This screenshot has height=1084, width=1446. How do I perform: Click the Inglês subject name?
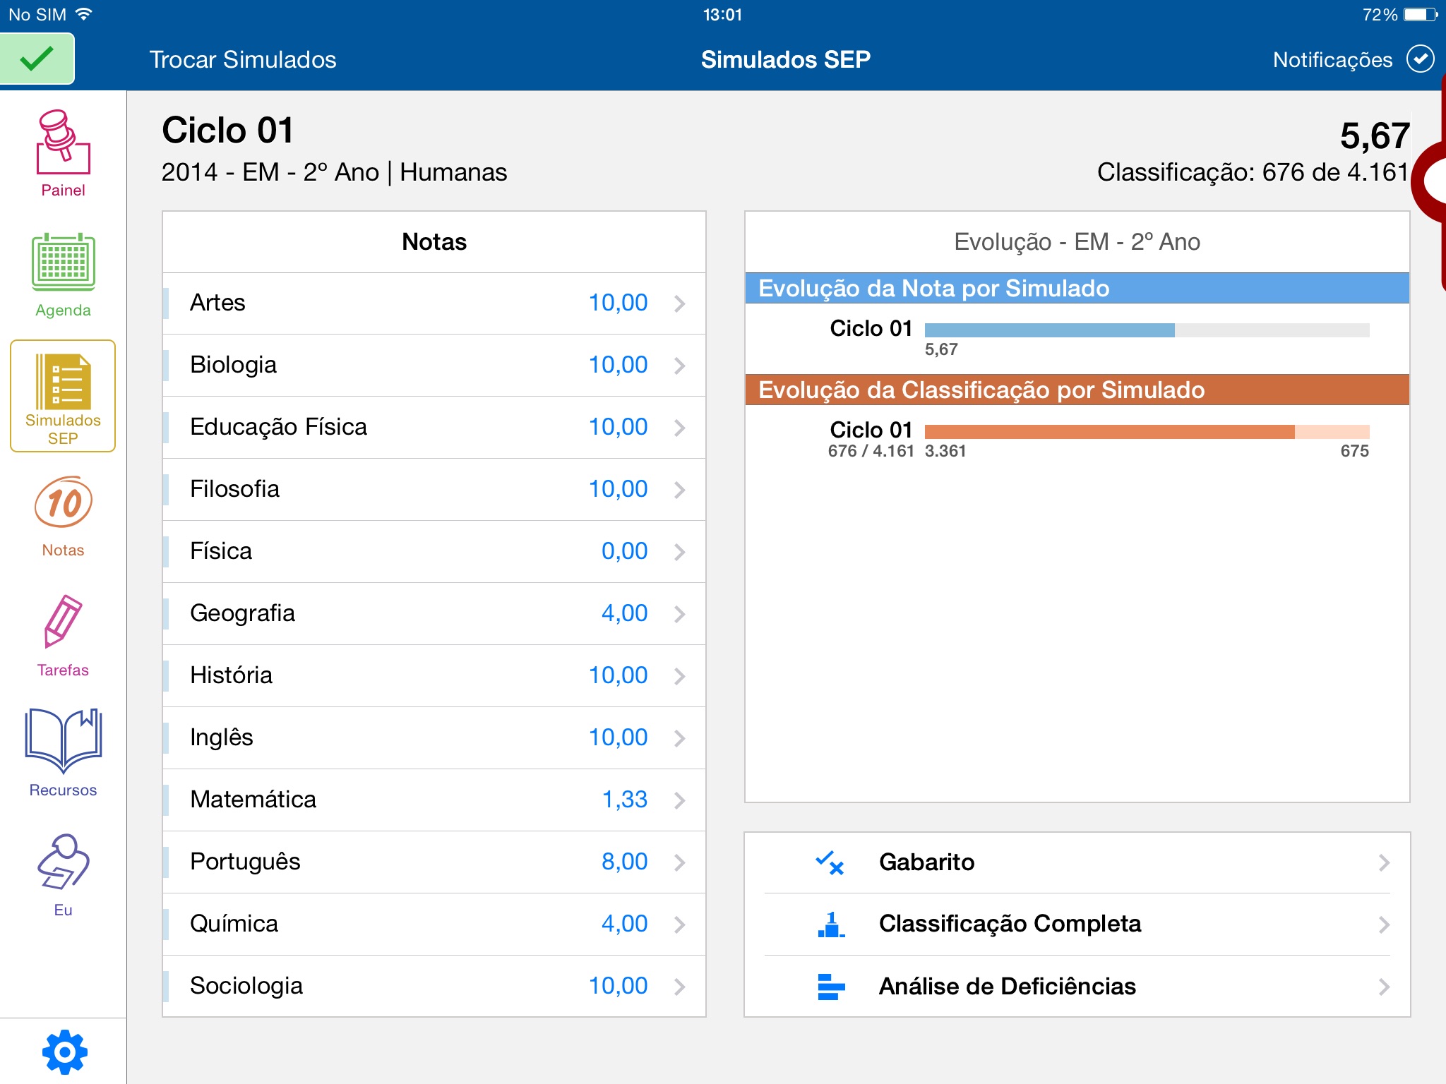point(221,737)
